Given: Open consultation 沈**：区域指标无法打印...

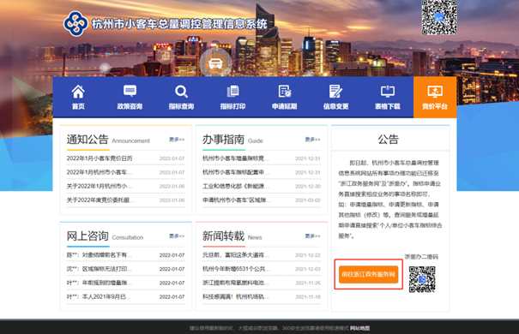Looking at the screenshot, I should coord(100,269).
